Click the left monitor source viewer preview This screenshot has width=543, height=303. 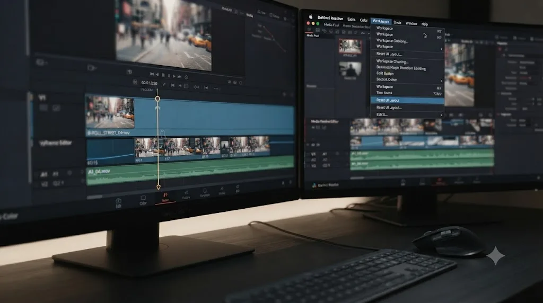click(164, 33)
